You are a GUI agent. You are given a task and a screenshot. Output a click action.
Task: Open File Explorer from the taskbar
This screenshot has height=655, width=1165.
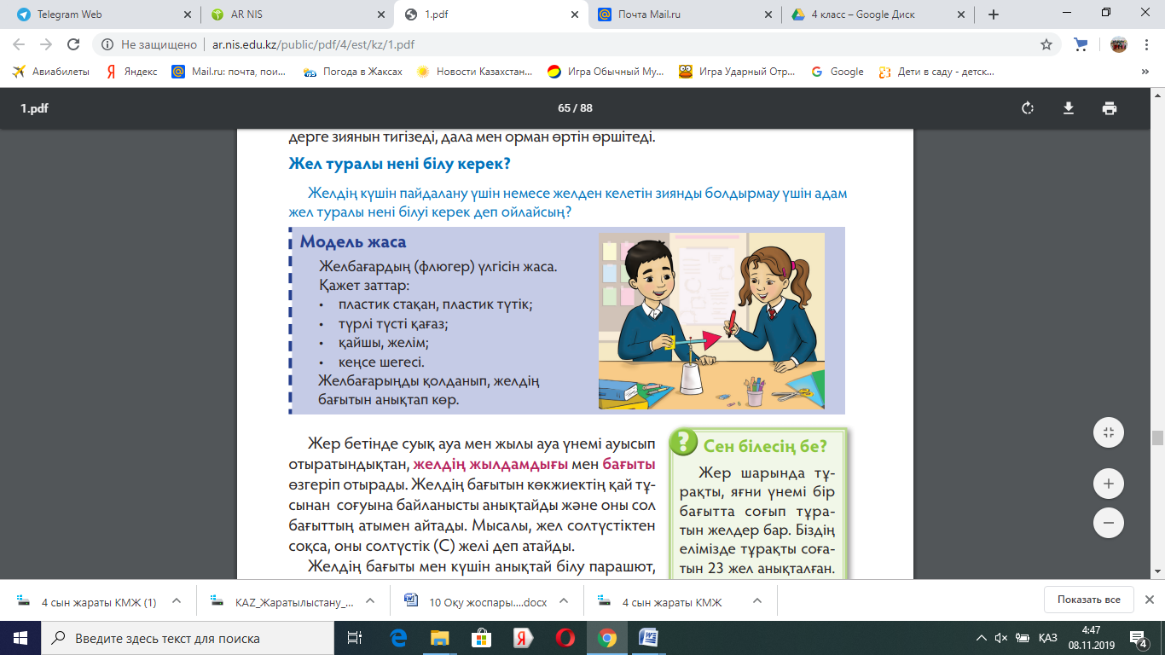(440, 638)
